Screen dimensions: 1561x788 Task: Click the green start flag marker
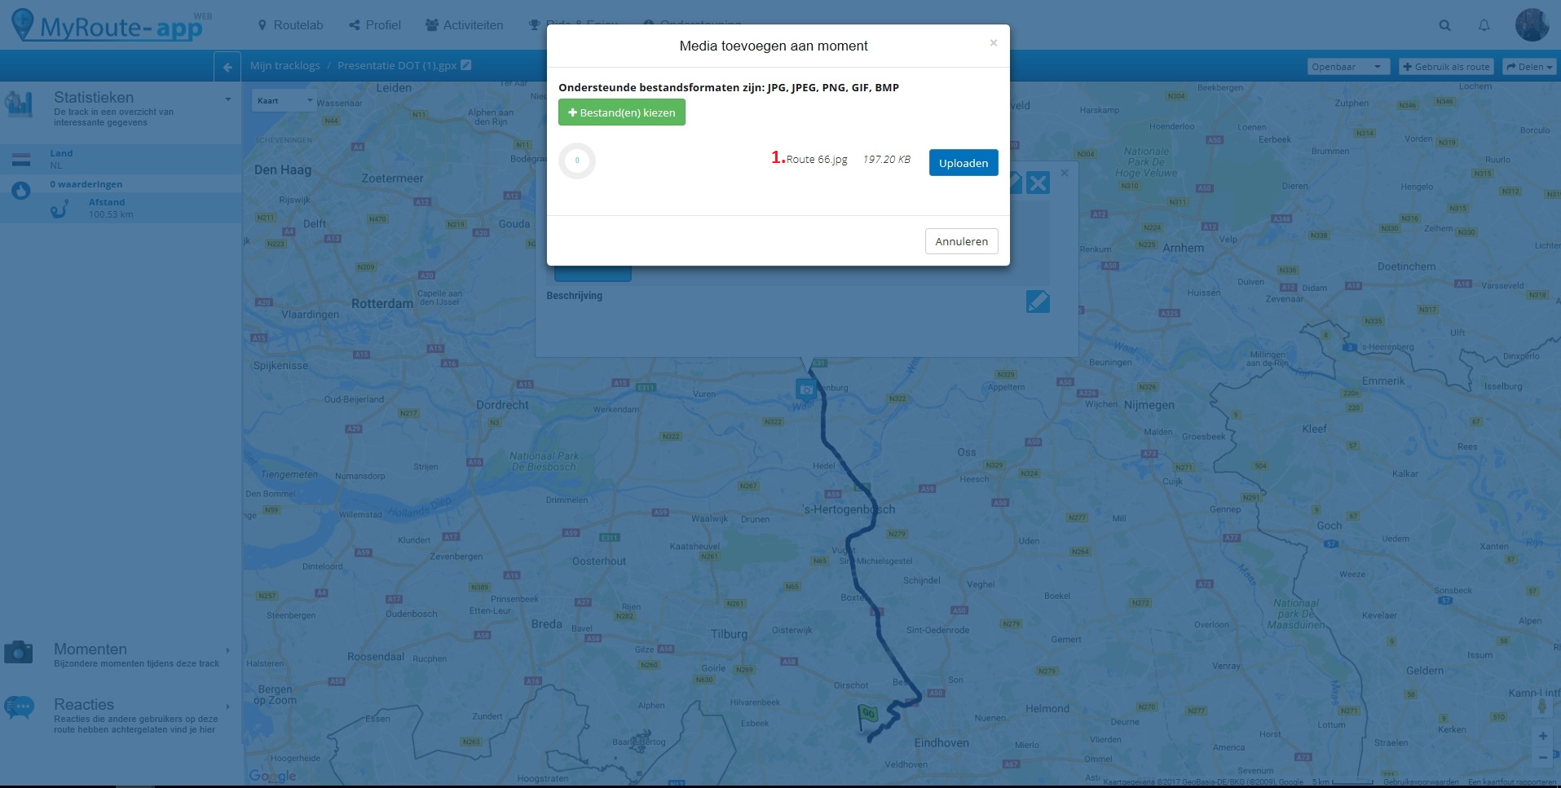click(867, 717)
